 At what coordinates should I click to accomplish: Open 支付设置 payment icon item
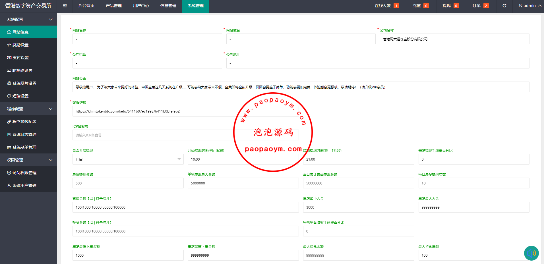click(x=20, y=58)
